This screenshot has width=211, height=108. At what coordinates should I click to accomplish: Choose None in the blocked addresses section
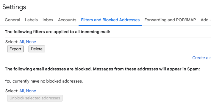[31, 91]
